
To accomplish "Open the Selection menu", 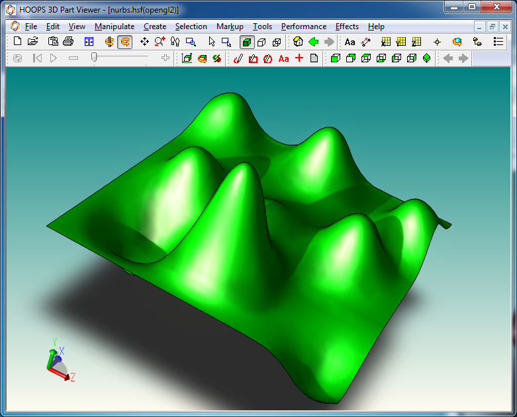I will 191,27.
